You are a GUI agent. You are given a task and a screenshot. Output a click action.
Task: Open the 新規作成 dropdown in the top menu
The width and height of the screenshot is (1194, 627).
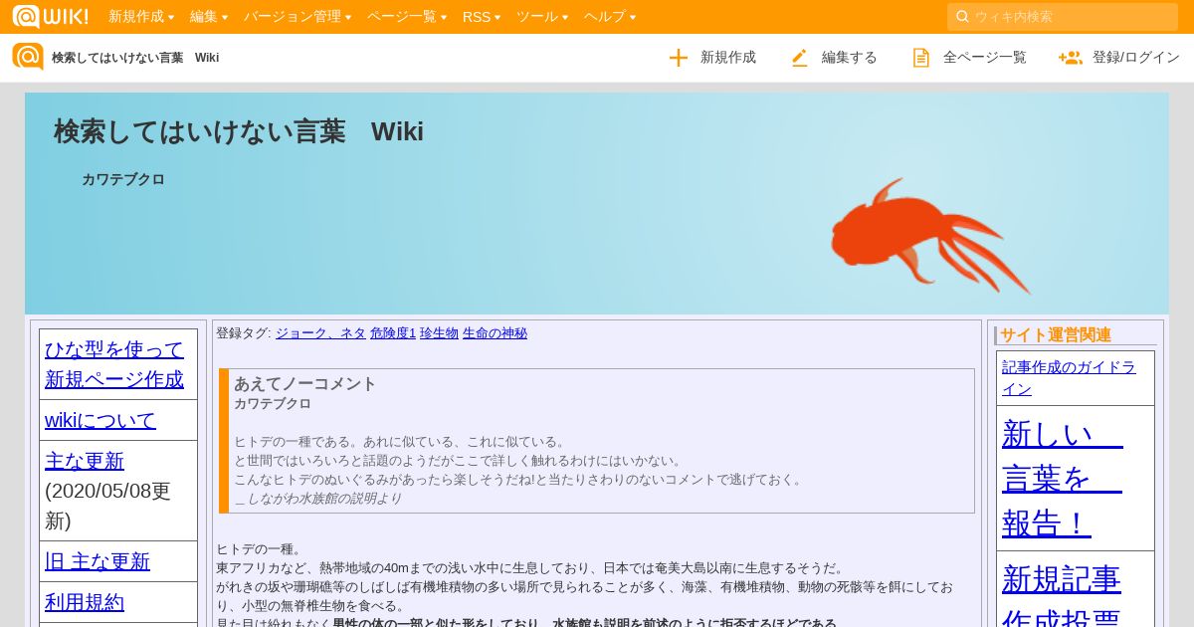141,17
